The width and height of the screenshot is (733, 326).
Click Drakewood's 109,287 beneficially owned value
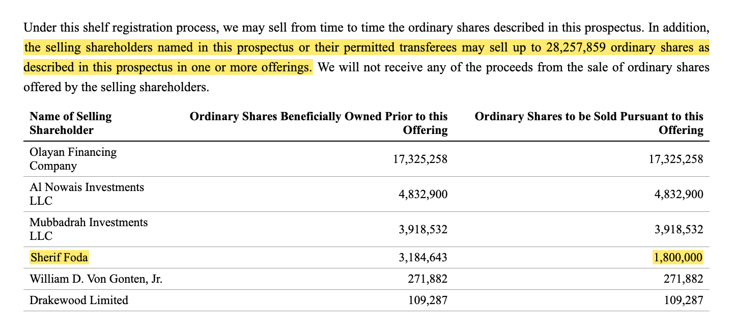point(428,301)
